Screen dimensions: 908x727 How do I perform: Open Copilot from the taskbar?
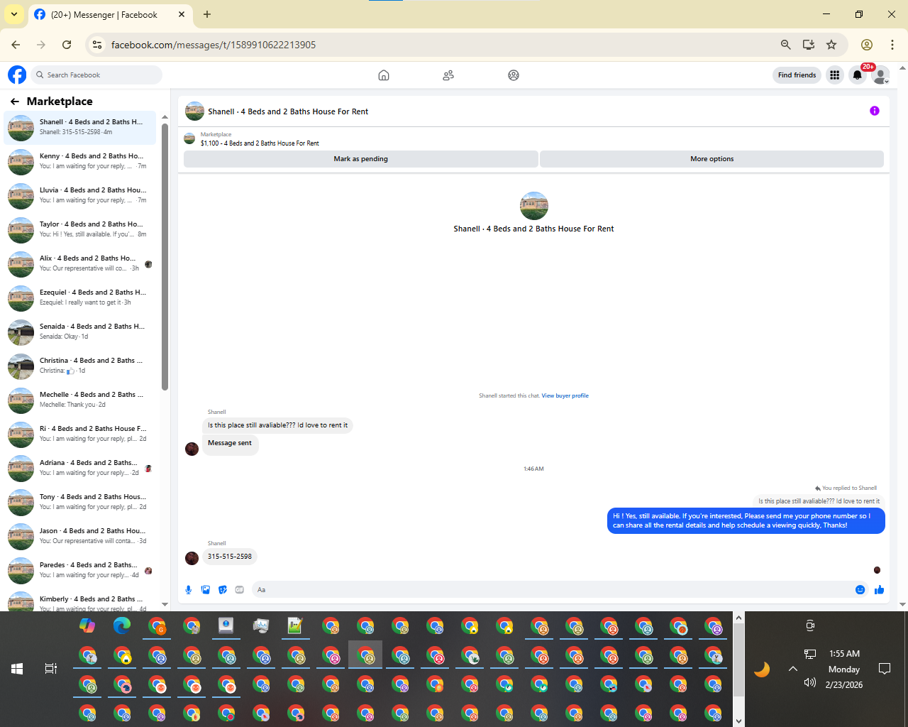point(87,625)
